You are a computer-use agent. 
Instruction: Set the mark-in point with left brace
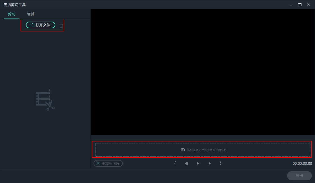click(x=175, y=163)
